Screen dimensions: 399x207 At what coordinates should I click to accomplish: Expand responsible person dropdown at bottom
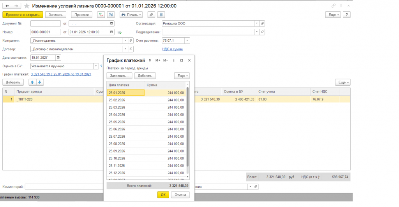tap(251, 187)
